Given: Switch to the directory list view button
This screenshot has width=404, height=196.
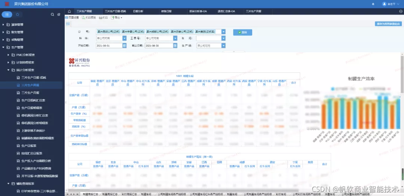Looking at the screenshot, I should point(7,15).
